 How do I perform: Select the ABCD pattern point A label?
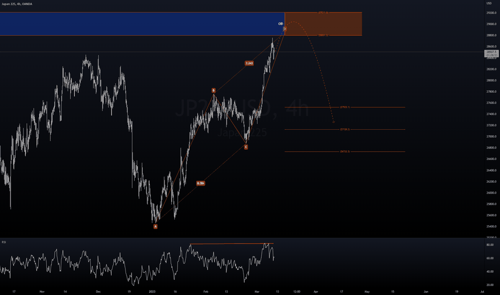click(x=155, y=226)
